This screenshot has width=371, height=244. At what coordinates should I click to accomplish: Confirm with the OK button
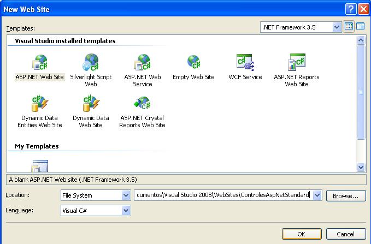[x=302, y=234]
